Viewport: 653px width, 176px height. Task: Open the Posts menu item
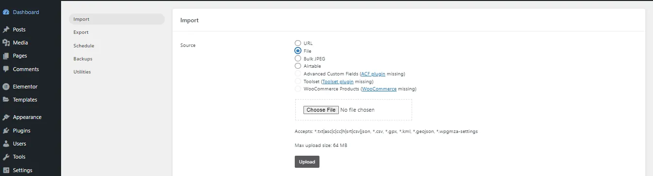tap(31, 29)
